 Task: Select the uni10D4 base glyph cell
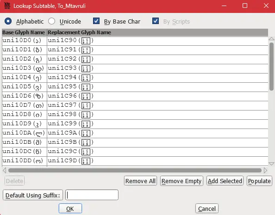(25, 78)
